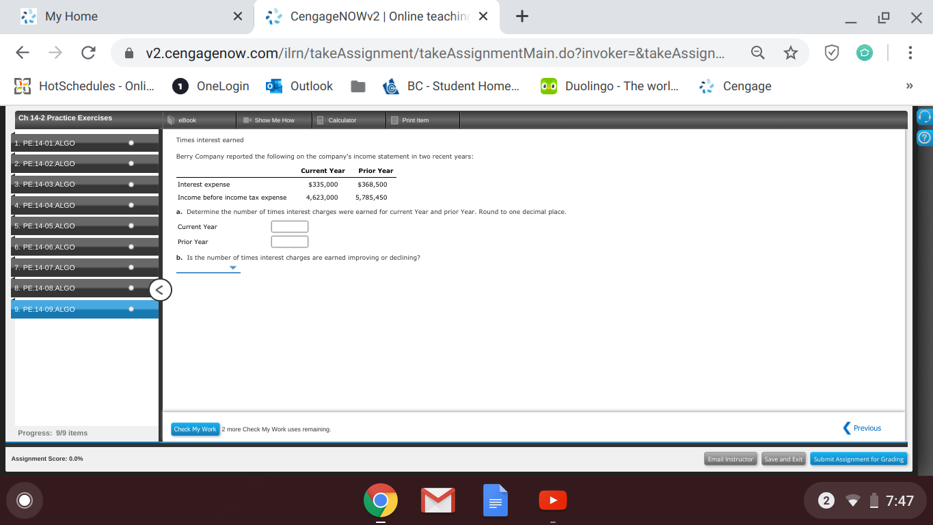The width and height of the screenshot is (933, 525).
Task: Click the status tray showing 7:47
Action: [864, 500]
